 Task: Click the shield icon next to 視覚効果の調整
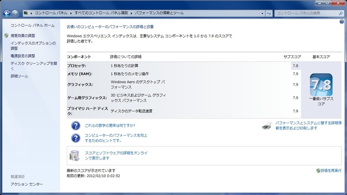[7, 36]
